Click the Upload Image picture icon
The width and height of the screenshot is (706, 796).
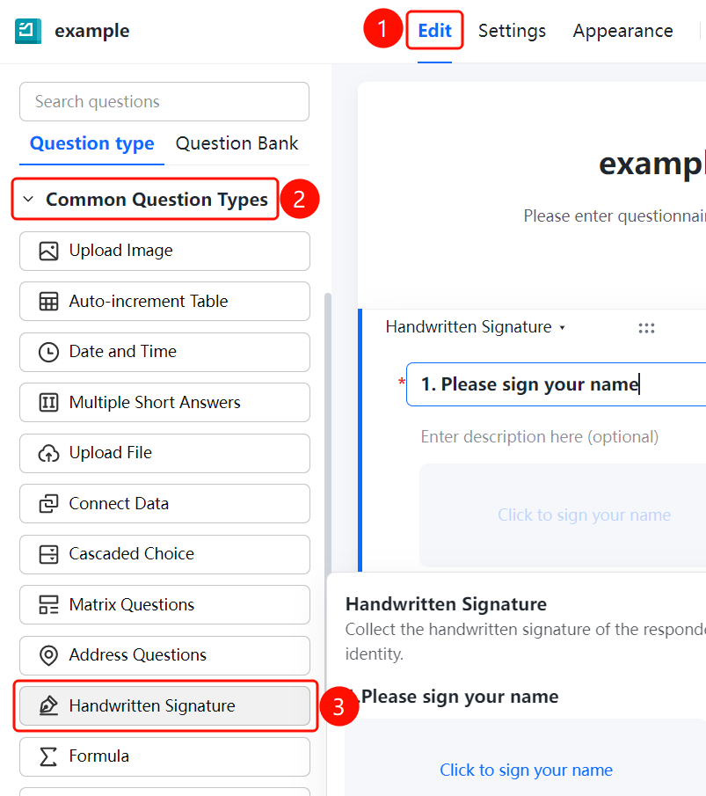[x=48, y=251]
